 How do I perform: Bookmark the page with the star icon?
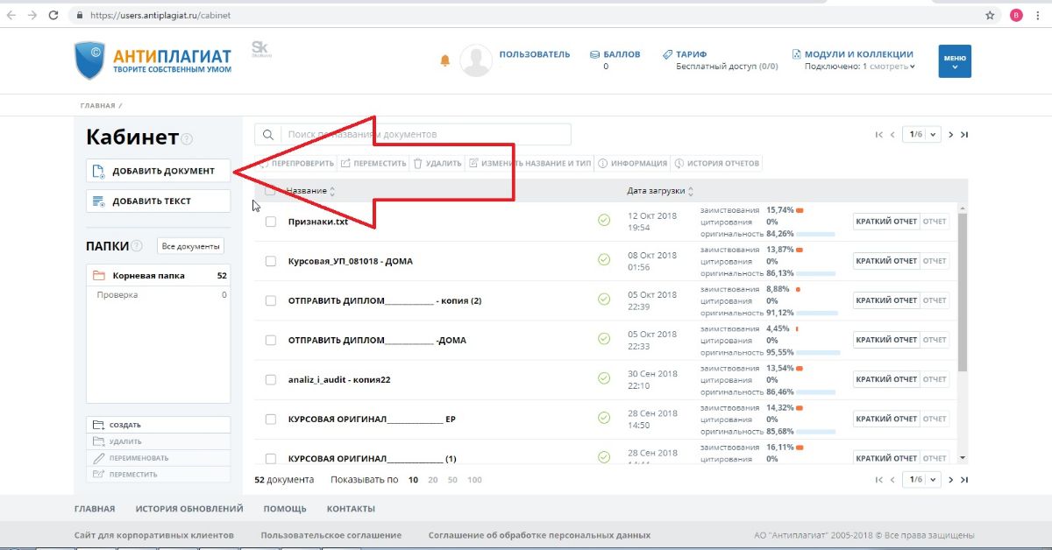click(x=990, y=16)
